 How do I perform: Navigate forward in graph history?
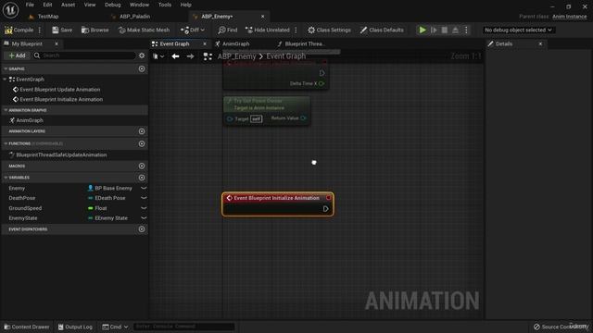(x=190, y=56)
